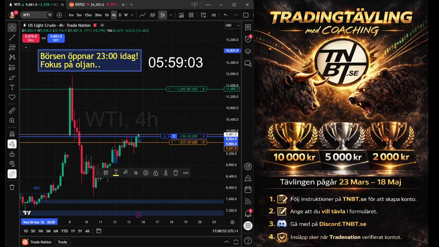Open font size 32 dropdown
This screenshot has height=247, width=439.
(x=136, y=173)
